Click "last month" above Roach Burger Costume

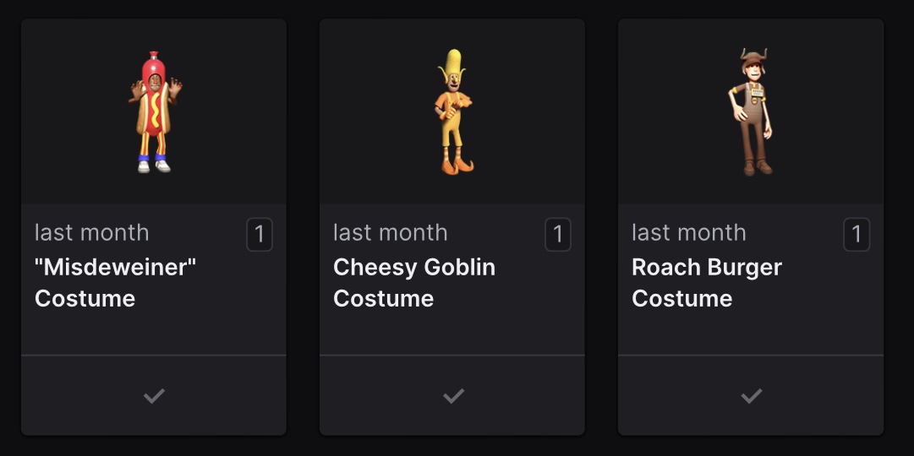(688, 232)
